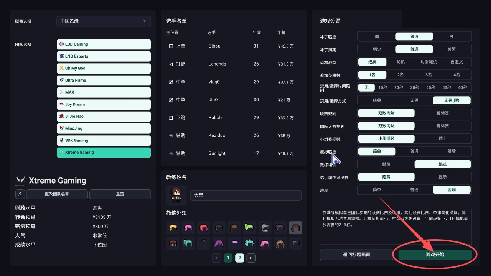491x276 pixels.
Task: Click the coach avatar portrait
Action: 176,195
